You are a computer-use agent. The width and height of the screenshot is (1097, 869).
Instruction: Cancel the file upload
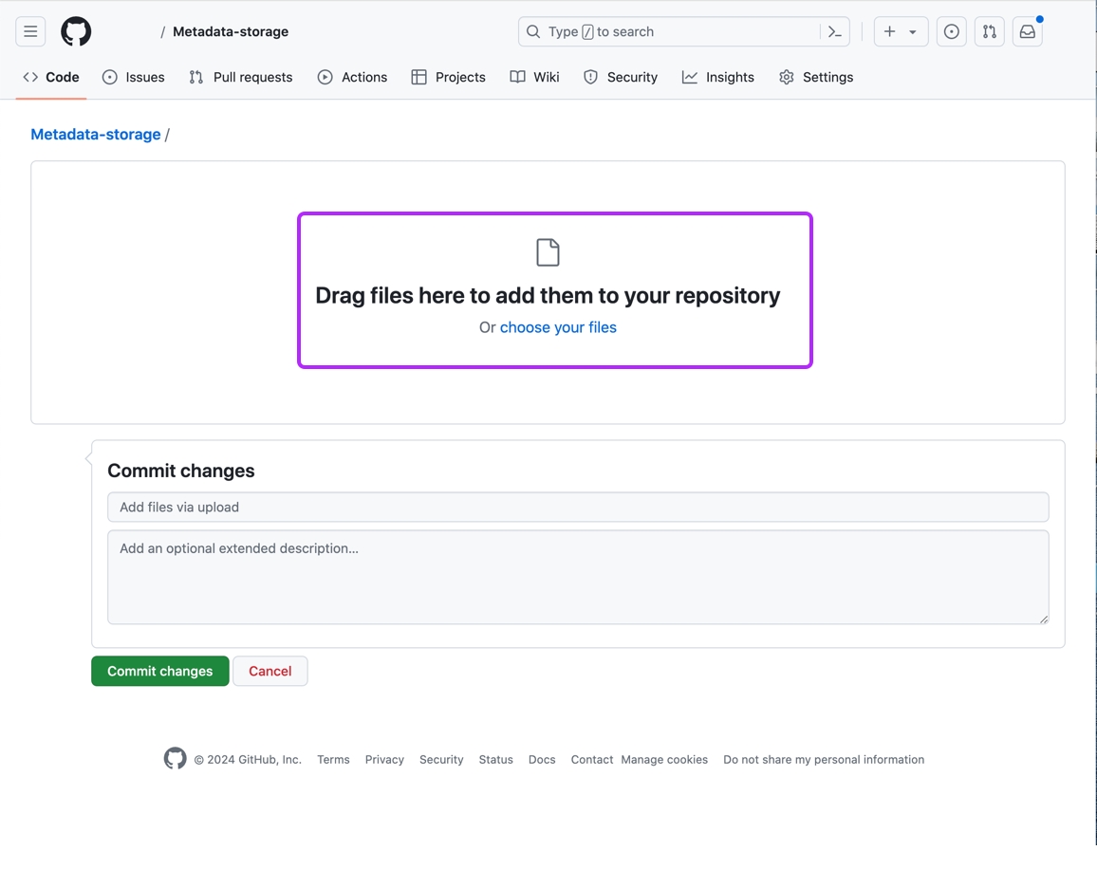point(270,671)
